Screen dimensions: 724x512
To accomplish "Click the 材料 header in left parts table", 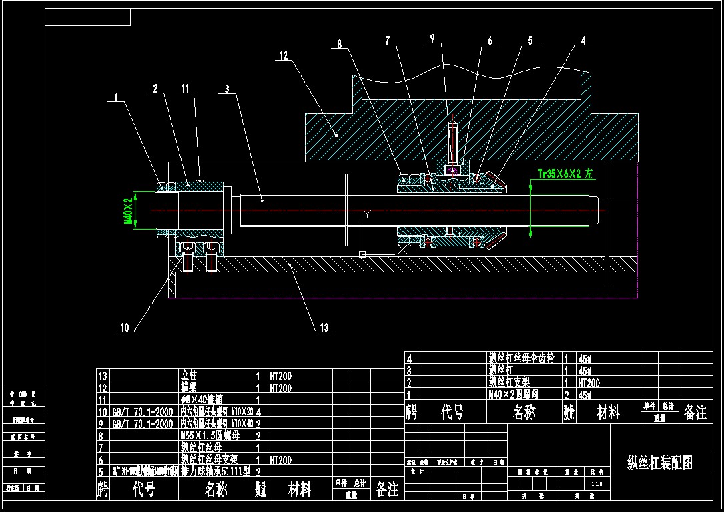I will click(x=300, y=489).
